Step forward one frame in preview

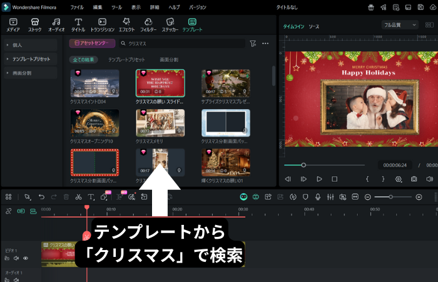point(303,179)
